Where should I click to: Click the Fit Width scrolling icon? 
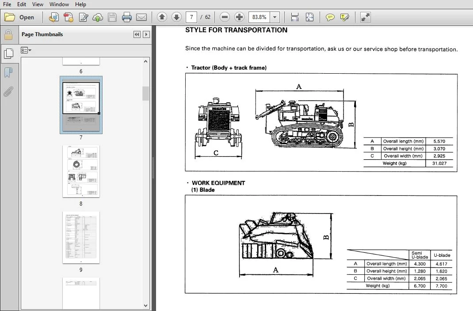point(295,17)
